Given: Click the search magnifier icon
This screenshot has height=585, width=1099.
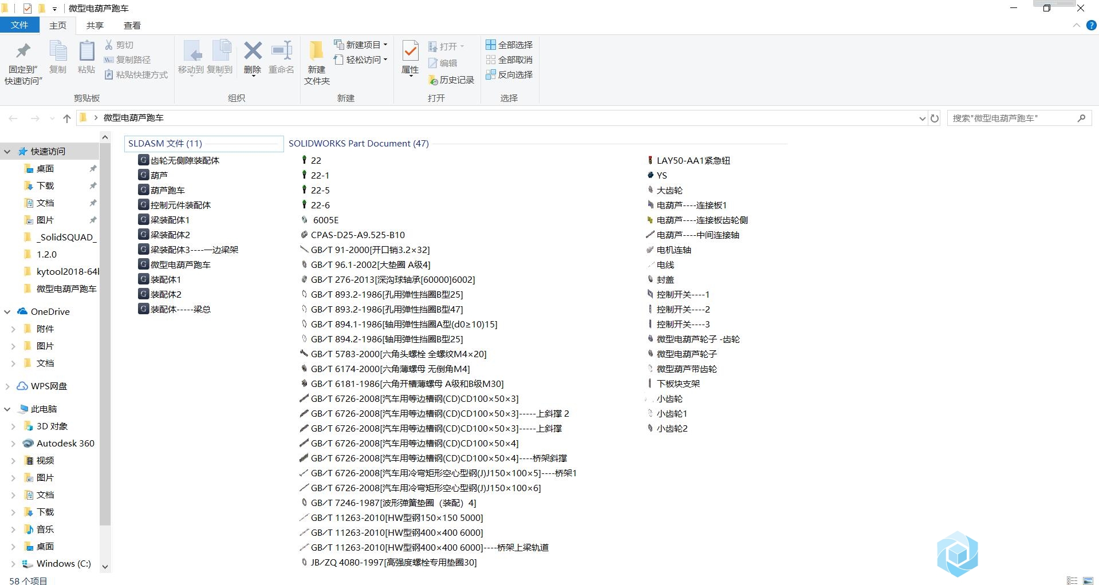Looking at the screenshot, I should pyautogui.click(x=1081, y=118).
